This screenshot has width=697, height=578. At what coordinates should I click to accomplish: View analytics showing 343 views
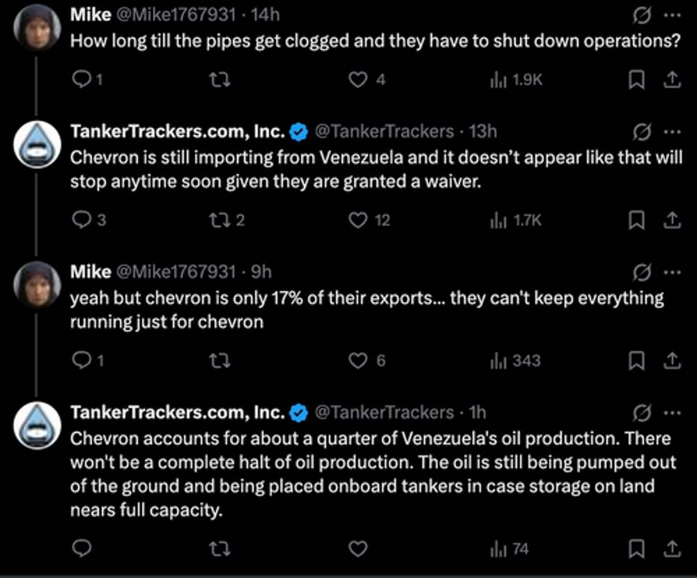tap(516, 361)
